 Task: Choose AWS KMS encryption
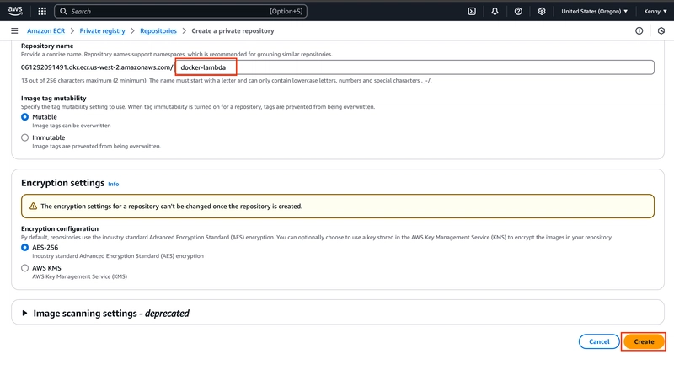(x=25, y=268)
